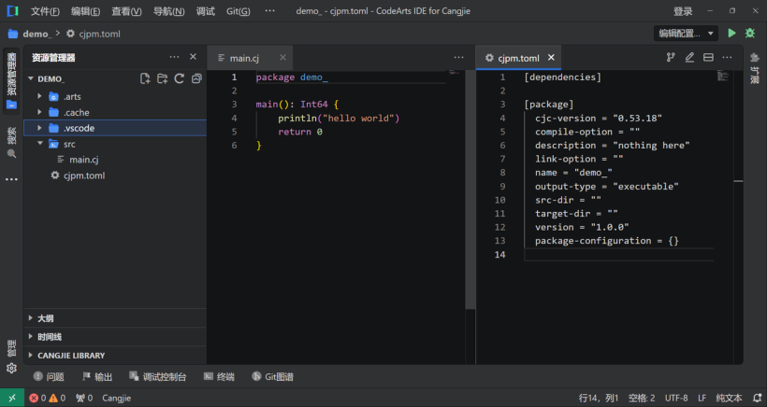767x407 pixels.
Task: Expand the 时间线 timeline section
Action: coord(115,337)
